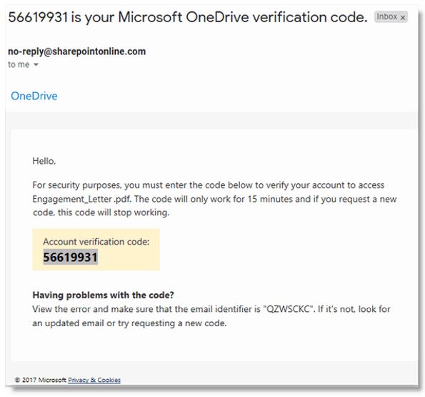Click the yellow verification code box
The width and height of the screenshot is (425, 397).
pyautogui.click(x=96, y=250)
